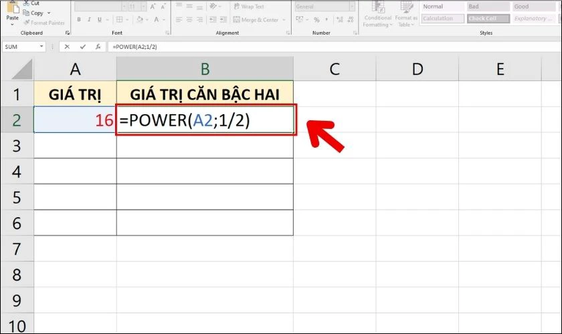The width and height of the screenshot is (562, 334).
Task: Apply Comma Style format
Action: [x=326, y=19]
